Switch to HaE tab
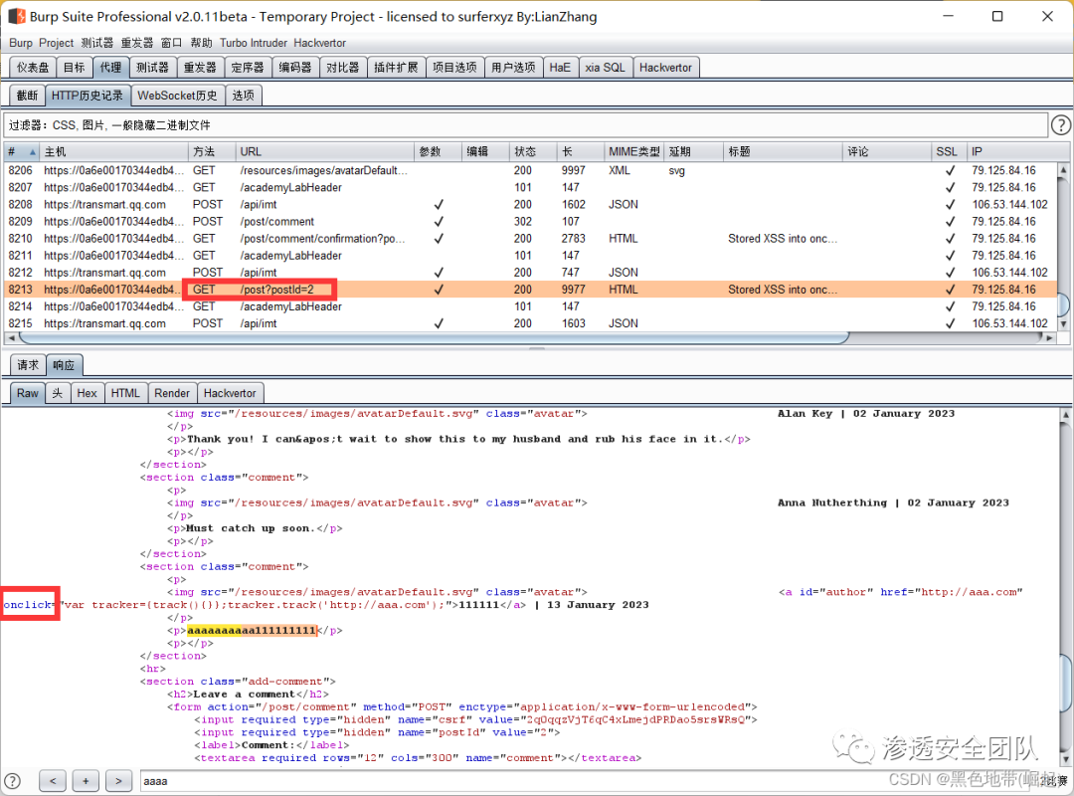 (x=560, y=68)
